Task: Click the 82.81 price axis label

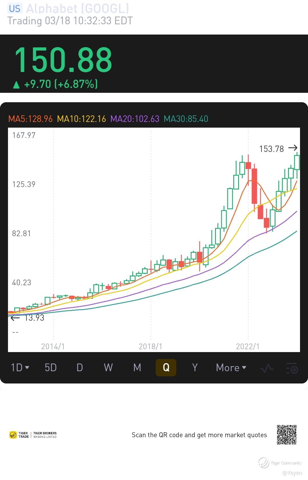Action: [x=21, y=233]
